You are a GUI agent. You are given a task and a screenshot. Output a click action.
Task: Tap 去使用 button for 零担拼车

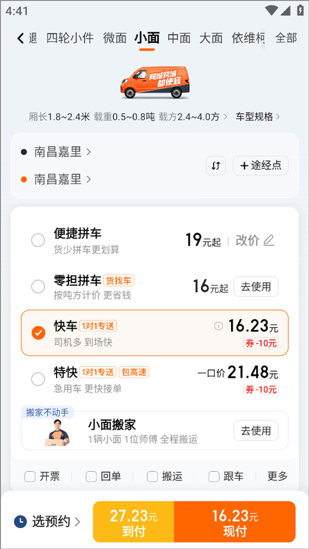pos(256,286)
